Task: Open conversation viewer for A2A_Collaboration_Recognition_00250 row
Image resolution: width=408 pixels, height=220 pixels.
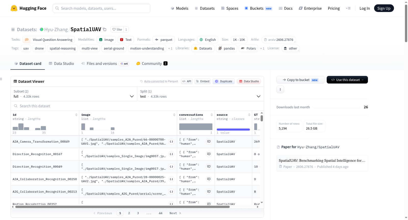Action: tap(209, 179)
